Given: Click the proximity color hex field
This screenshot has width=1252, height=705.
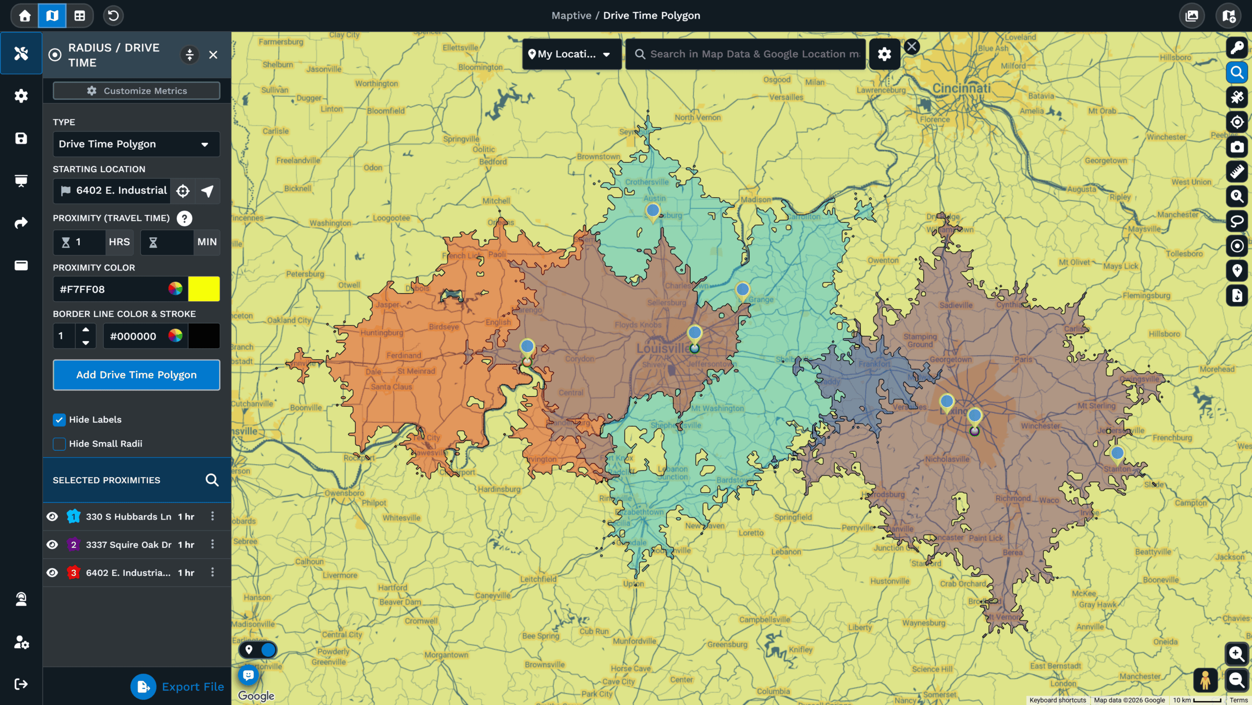Looking at the screenshot, I should click(110, 289).
